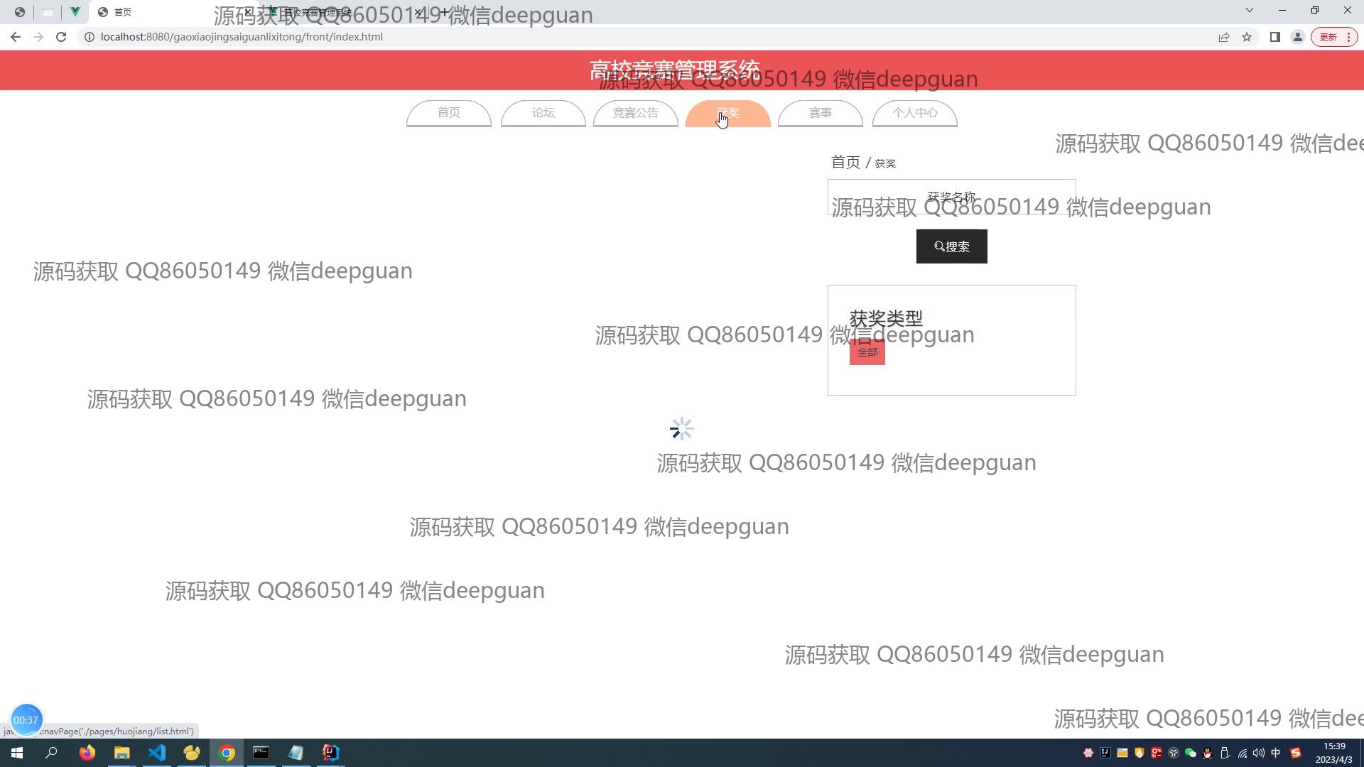Open the notepad-style app on taskbar
The height and width of the screenshot is (767, 1364).
coord(296,753)
